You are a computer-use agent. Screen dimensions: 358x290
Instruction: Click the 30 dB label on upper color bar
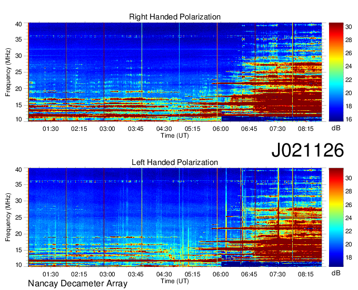click(x=349, y=27)
